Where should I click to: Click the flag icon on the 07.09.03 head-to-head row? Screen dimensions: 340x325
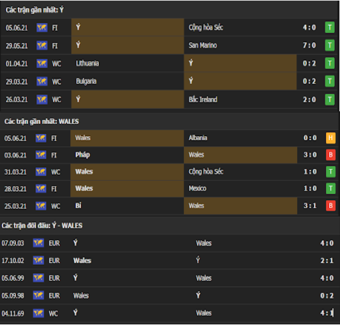[x=38, y=243]
